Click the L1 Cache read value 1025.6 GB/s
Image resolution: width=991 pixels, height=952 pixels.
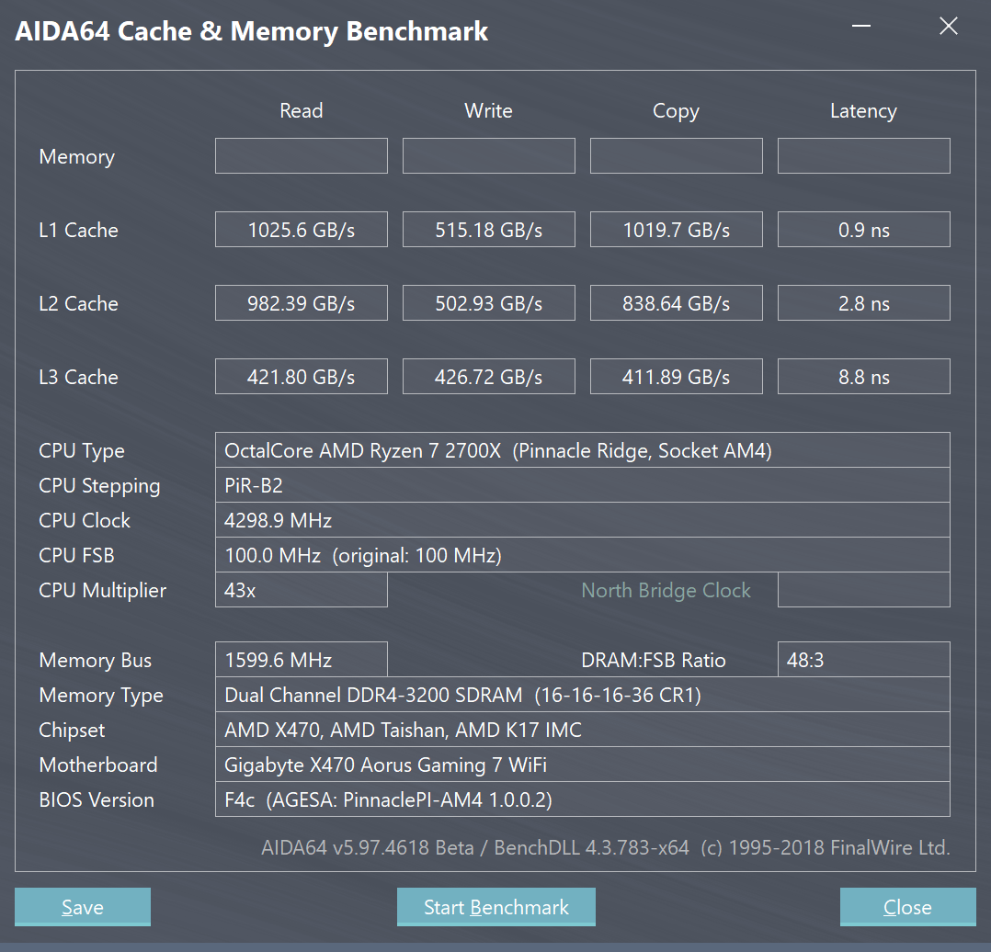click(302, 230)
